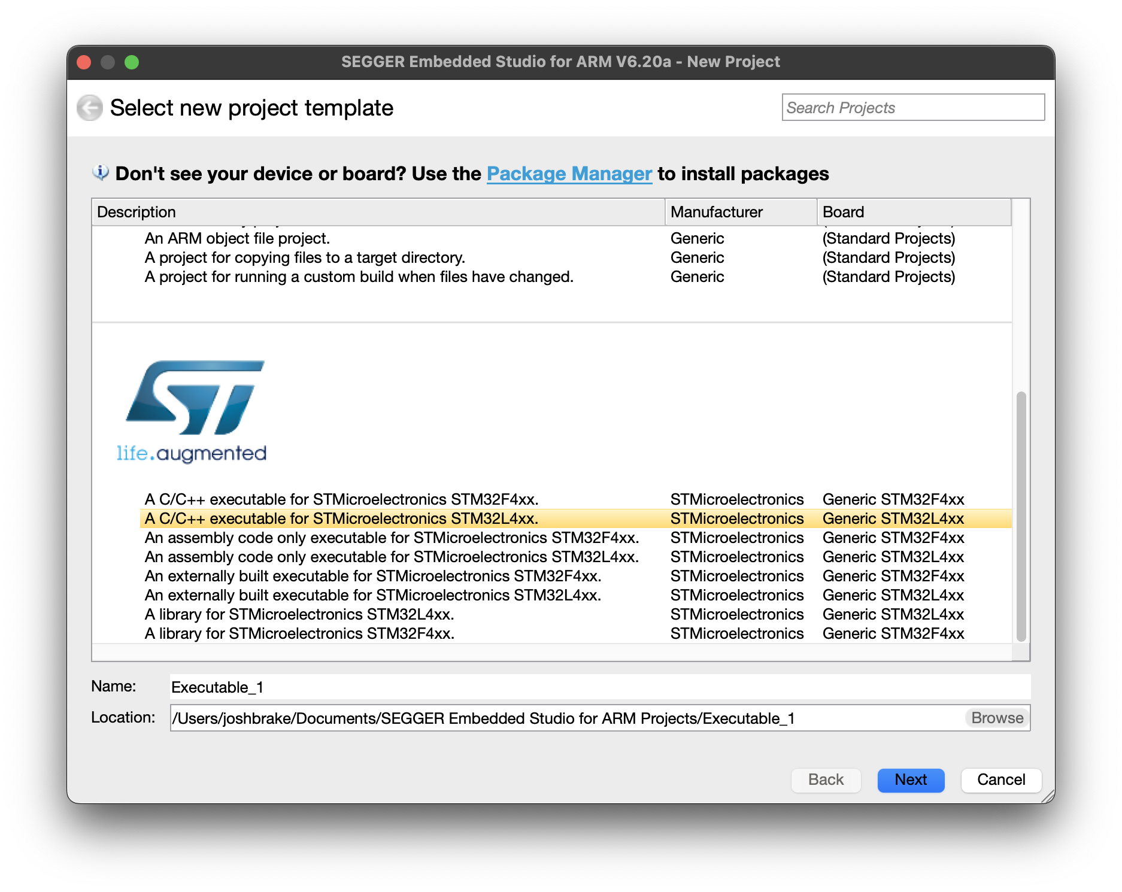Select externally built executable for STM32F4xx
Image resolution: width=1122 pixels, height=892 pixels.
[373, 576]
